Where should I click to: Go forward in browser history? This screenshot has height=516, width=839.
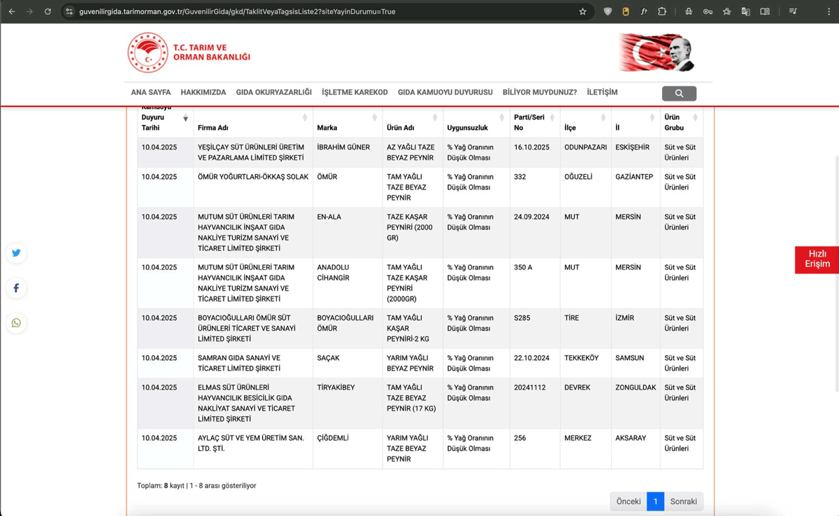click(29, 11)
